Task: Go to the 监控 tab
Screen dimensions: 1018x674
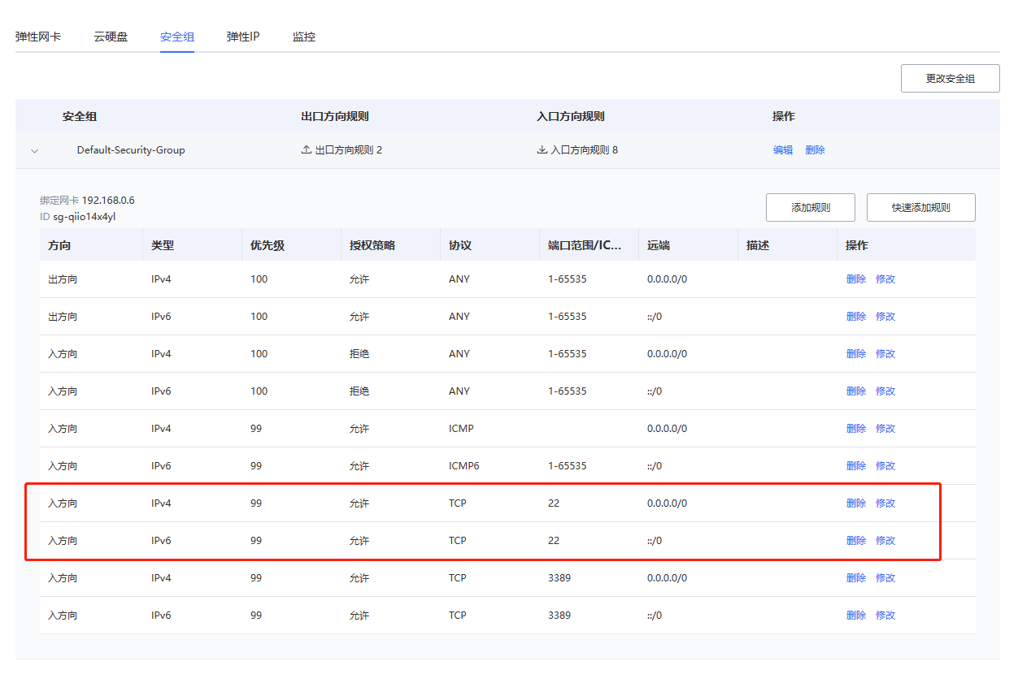Action: [304, 37]
